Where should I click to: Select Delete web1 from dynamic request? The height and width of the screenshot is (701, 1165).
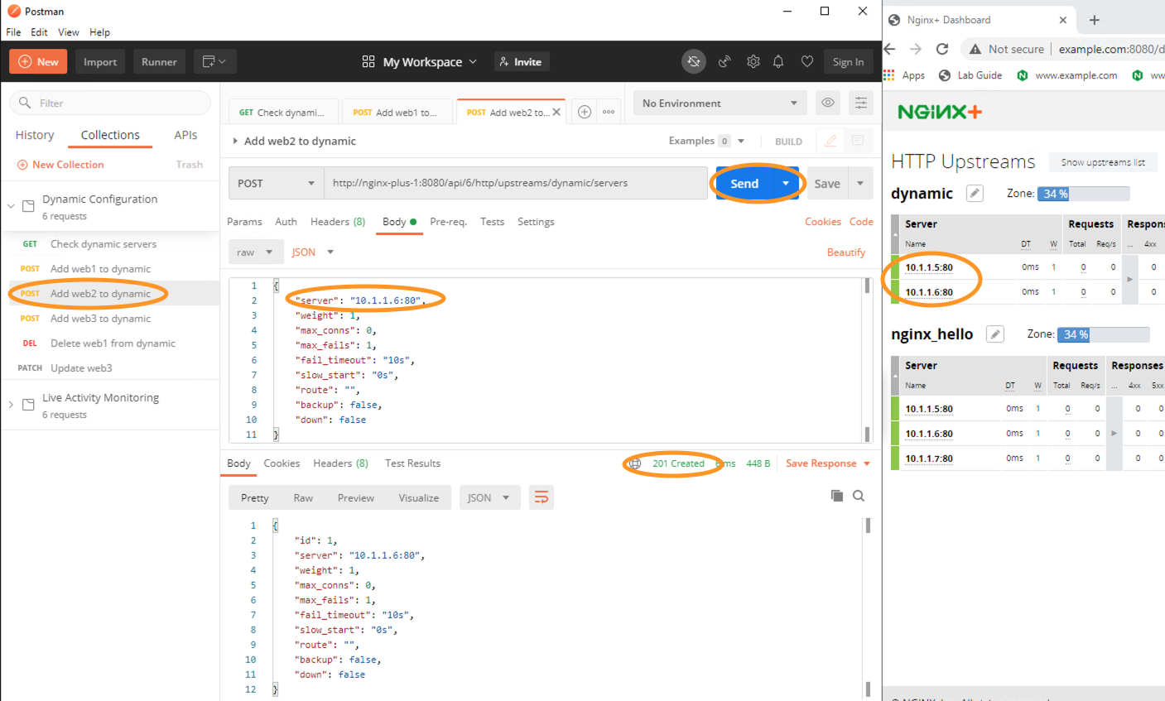tap(110, 343)
